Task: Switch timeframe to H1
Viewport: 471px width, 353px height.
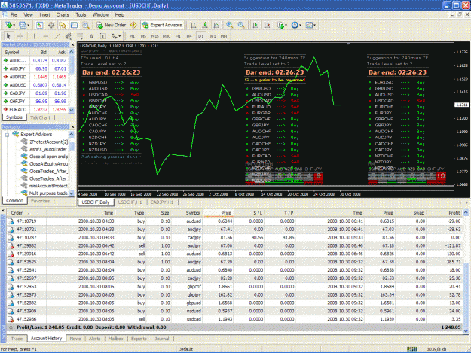Action: (178, 36)
